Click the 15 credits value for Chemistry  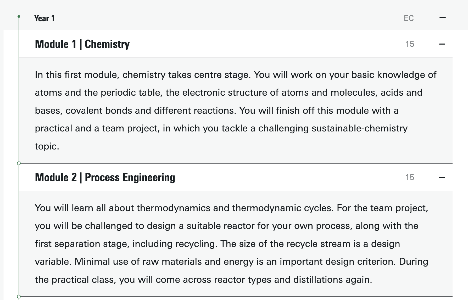tap(410, 44)
